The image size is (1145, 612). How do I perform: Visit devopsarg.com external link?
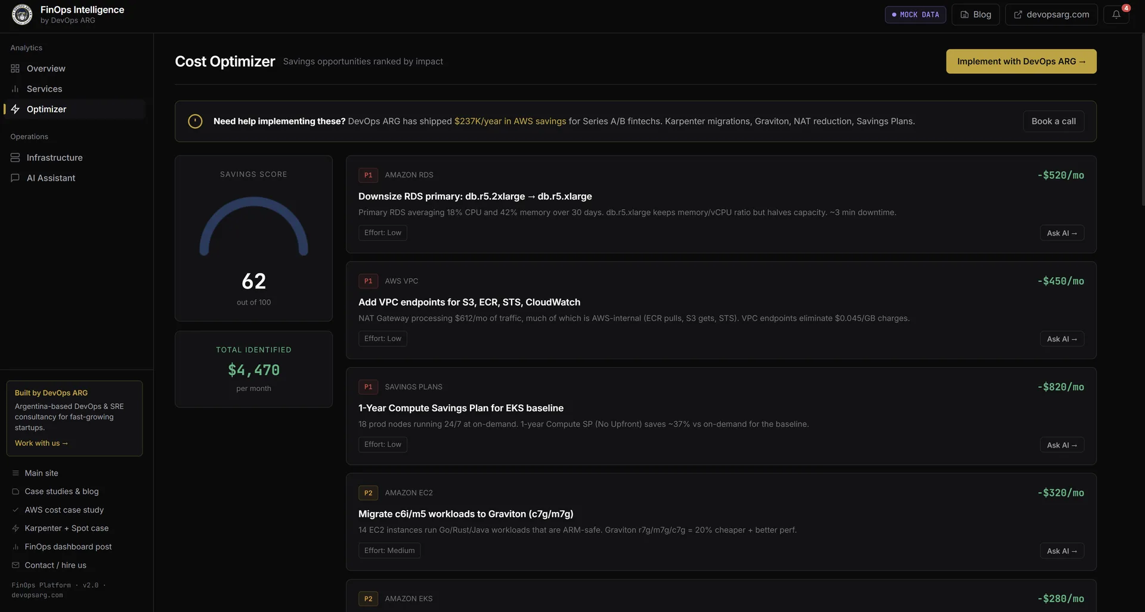[1051, 14]
